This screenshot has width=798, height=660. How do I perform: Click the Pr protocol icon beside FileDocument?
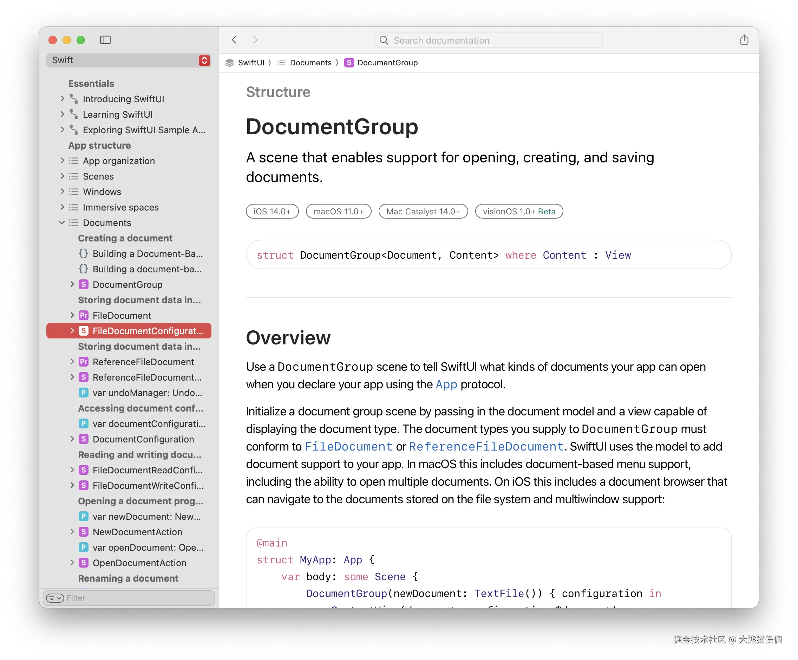pos(84,316)
